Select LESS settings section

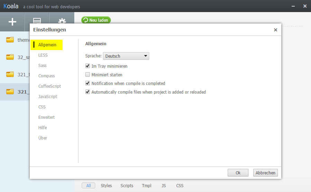pos(43,55)
